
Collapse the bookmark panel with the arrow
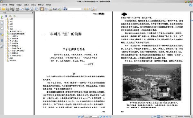[x=32, y=13]
